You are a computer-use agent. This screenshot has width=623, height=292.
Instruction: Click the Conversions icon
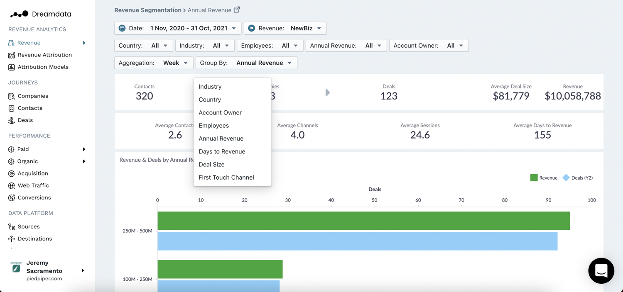(x=11, y=197)
